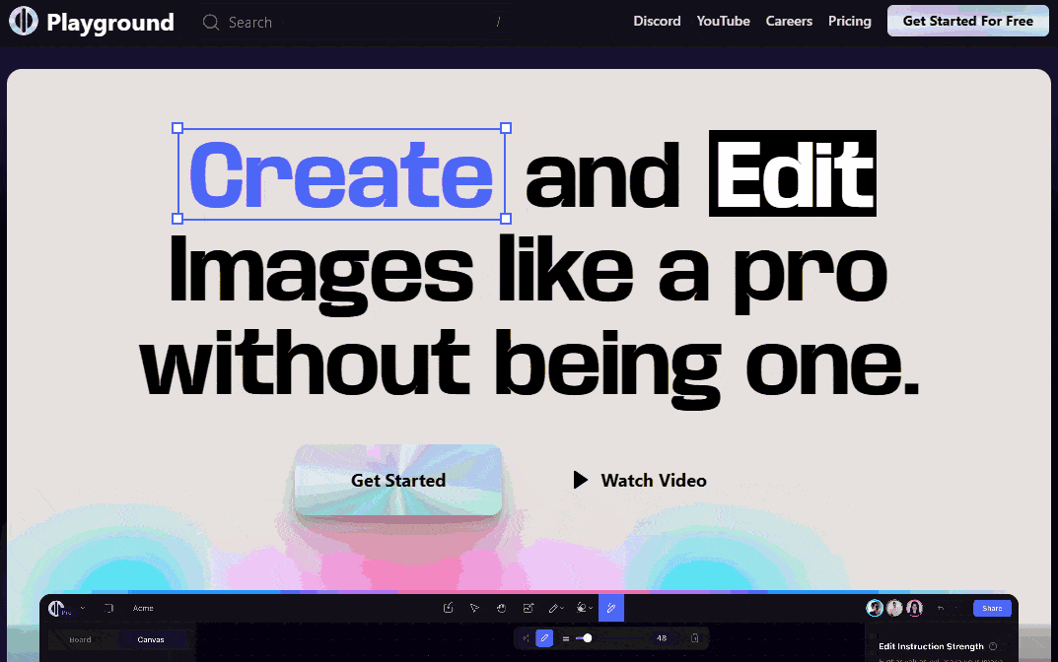The width and height of the screenshot is (1058, 662).
Task: Open the Pricing page
Action: pyautogui.click(x=850, y=21)
